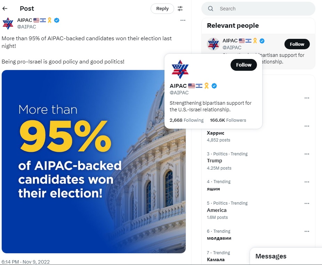Viewport: 322px width, 265px height.
Task: Open more options for America trend
Action: [307, 203]
